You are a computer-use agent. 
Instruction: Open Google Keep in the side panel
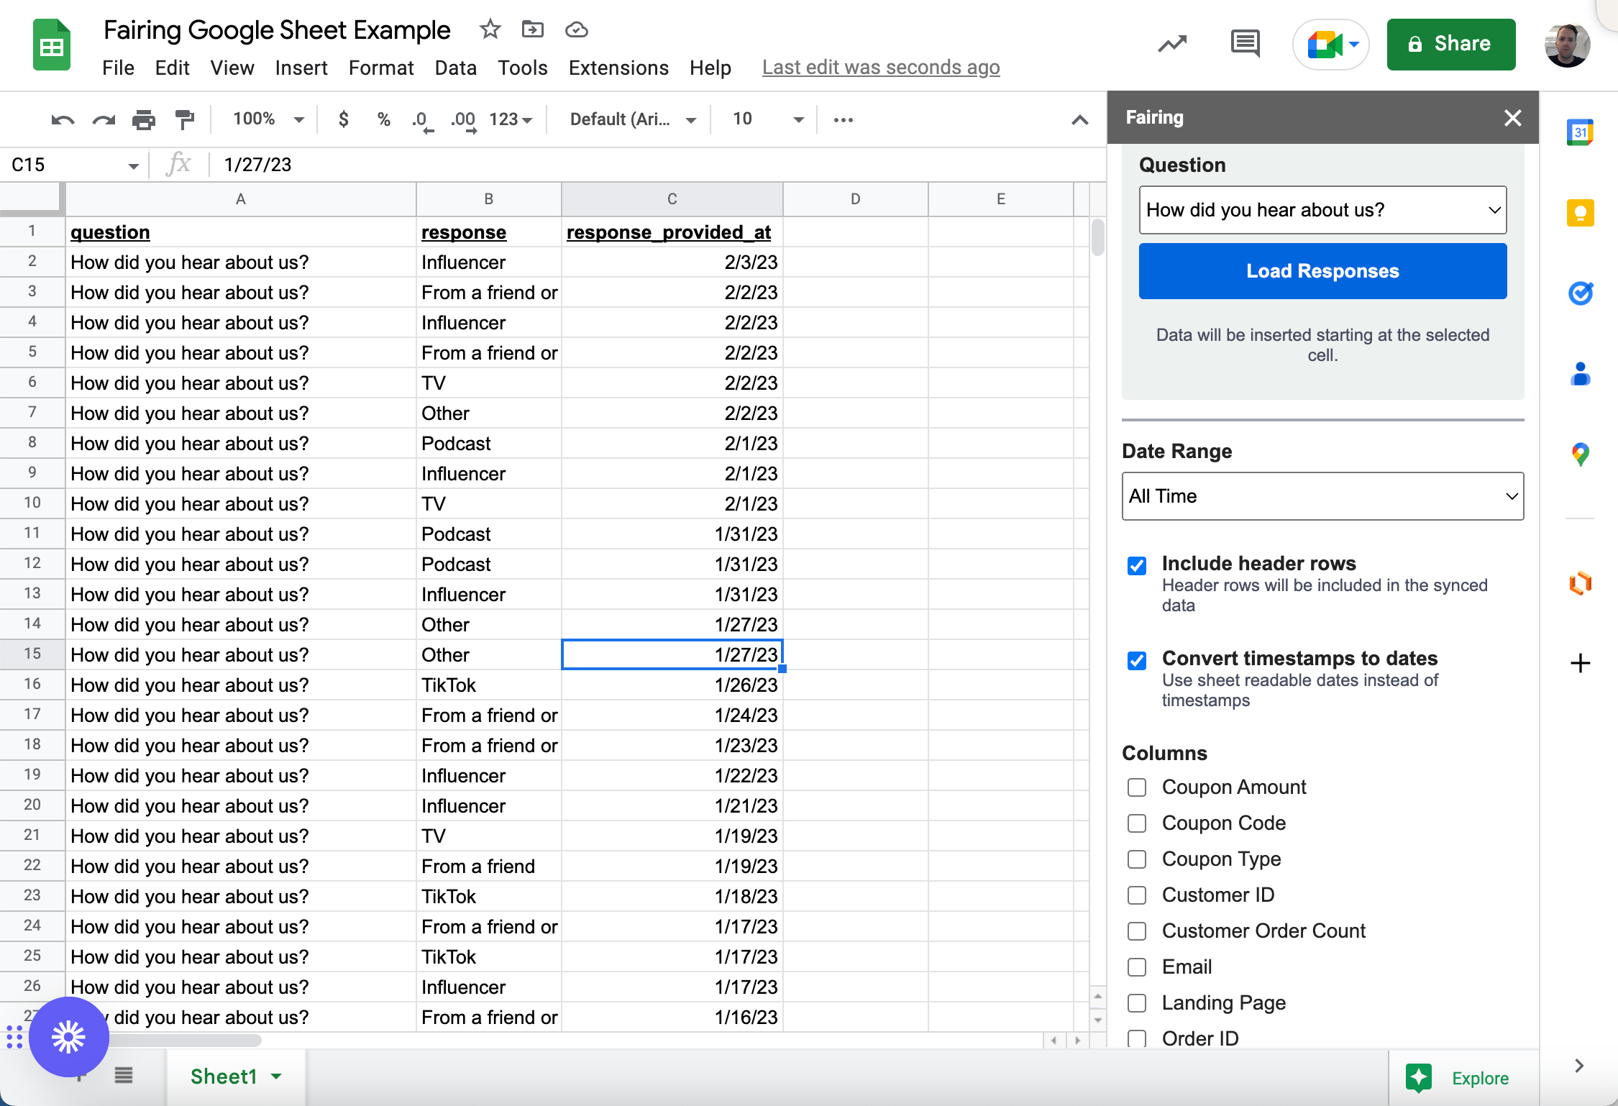pos(1580,211)
